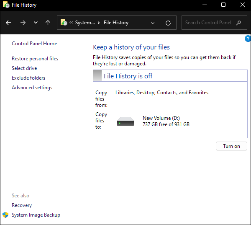Open Control Panel Home

point(34,44)
